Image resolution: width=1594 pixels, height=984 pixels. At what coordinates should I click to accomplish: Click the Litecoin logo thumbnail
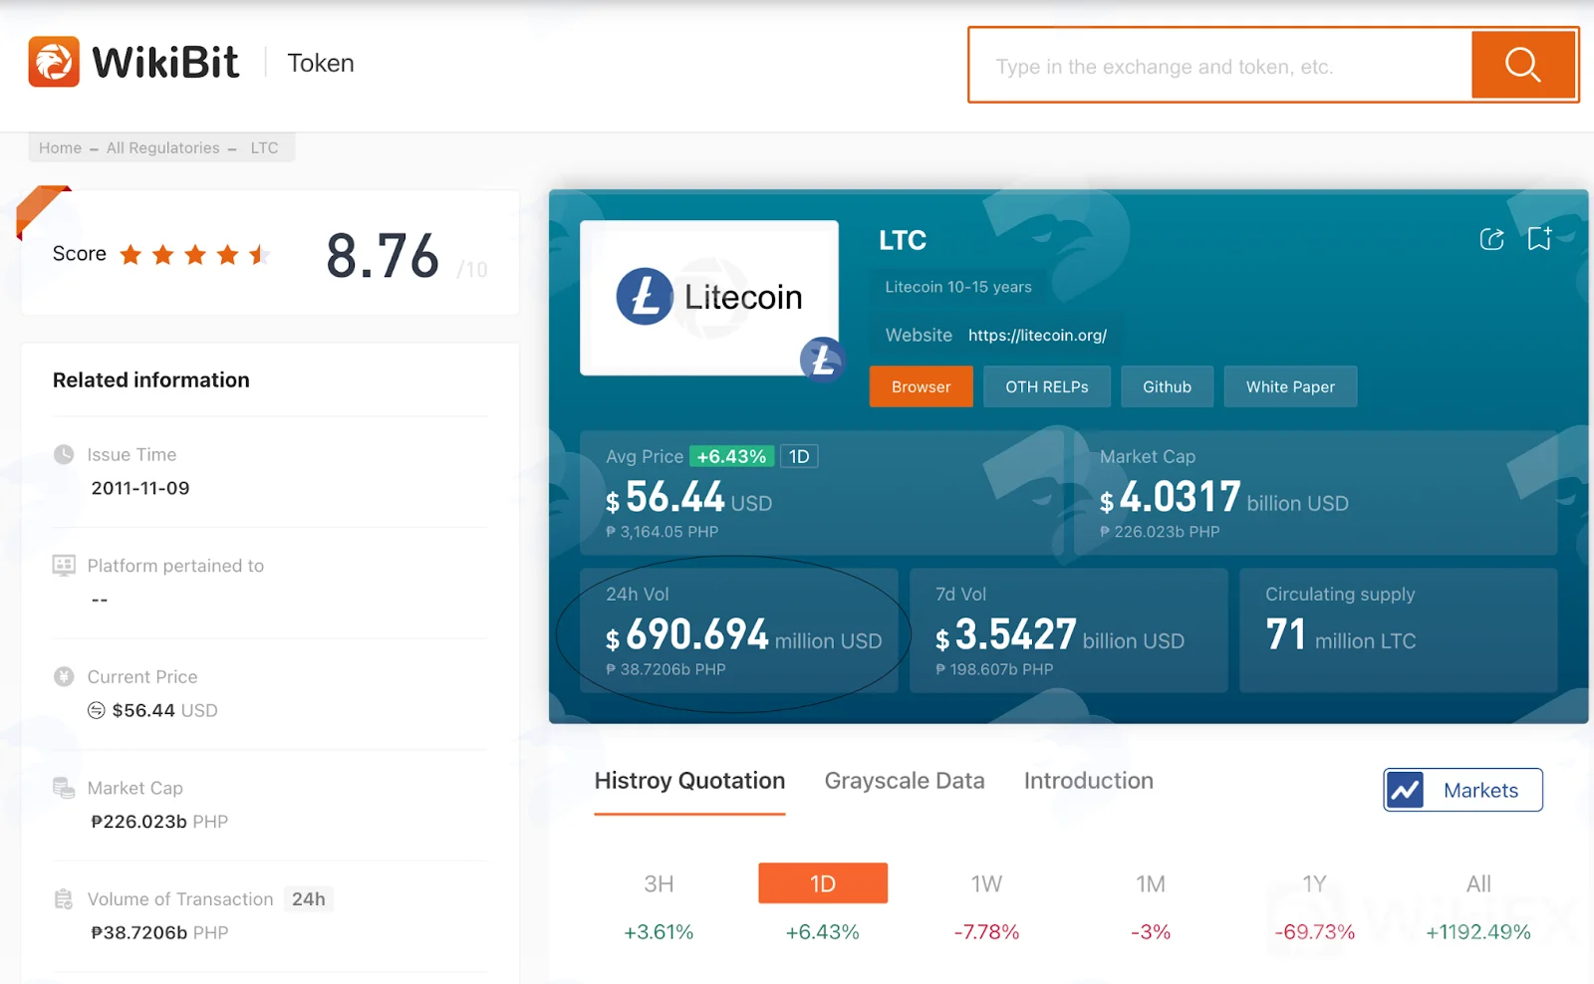709,298
